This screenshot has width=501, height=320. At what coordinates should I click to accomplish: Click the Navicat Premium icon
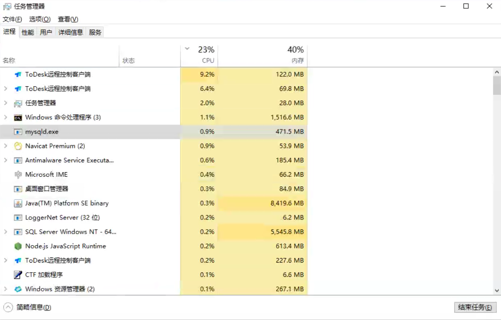pos(18,146)
